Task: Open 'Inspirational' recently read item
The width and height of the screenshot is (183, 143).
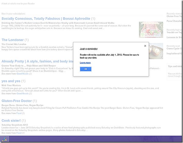Action: click(x=174, y=53)
